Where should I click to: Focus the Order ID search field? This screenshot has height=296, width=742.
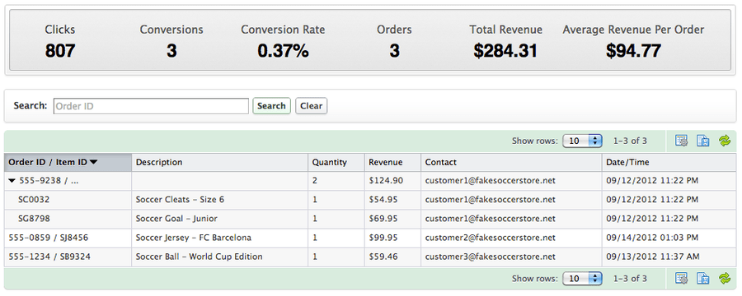pyautogui.click(x=151, y=106)
